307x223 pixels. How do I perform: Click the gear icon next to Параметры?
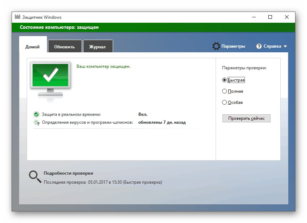tap(216, 46)
